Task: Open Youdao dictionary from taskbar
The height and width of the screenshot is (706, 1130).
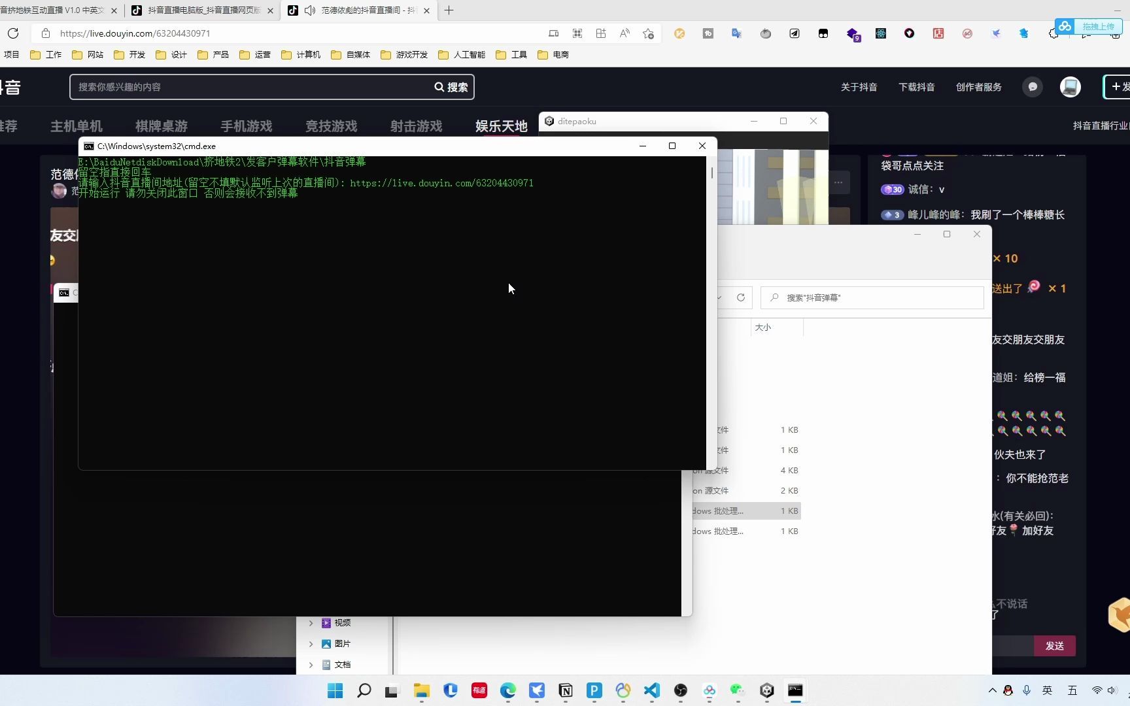Action: 479,690
